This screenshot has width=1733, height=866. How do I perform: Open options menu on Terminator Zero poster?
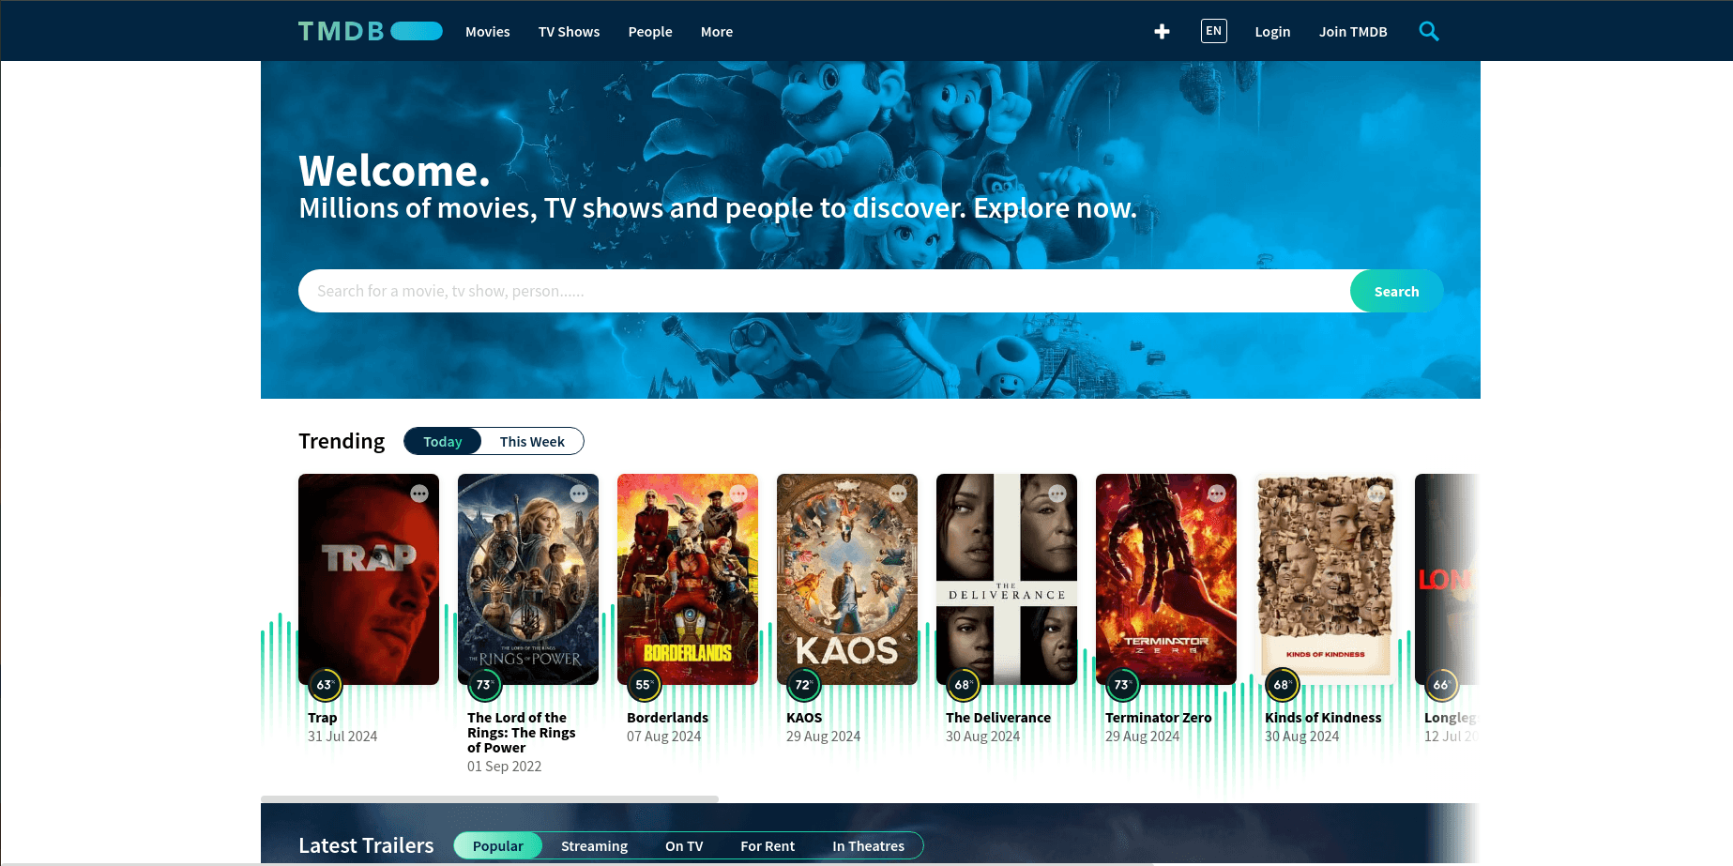coord(1217,494)
